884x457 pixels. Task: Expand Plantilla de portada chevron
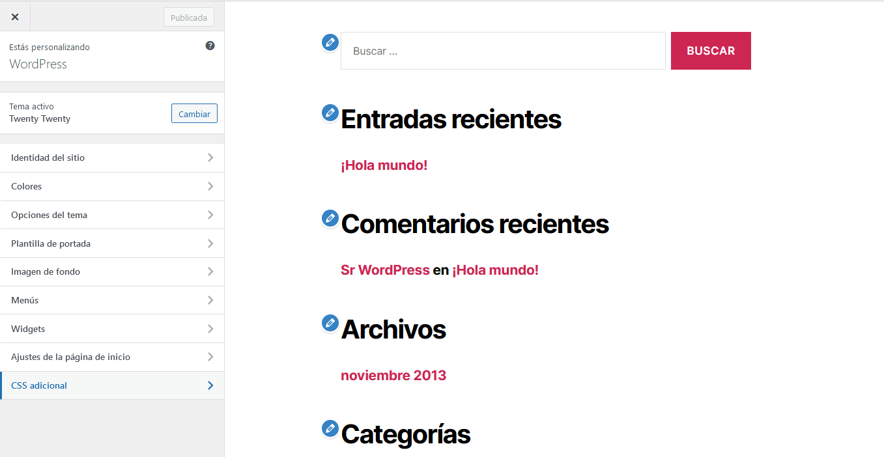point(210,243)
